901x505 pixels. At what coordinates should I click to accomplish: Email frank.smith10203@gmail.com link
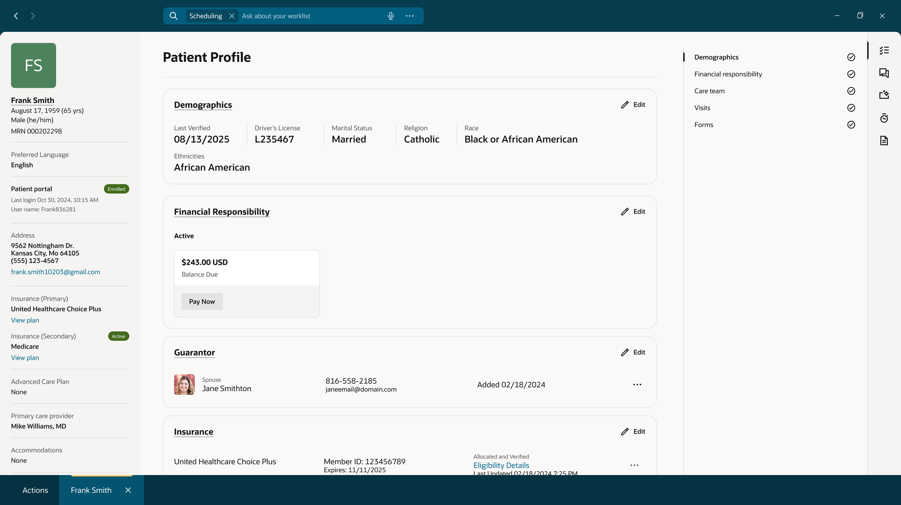(x=56, y=272)
